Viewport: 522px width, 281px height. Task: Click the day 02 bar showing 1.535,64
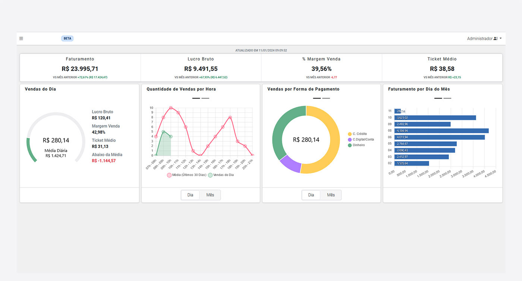pyautogui.click(x=412, y=163)
